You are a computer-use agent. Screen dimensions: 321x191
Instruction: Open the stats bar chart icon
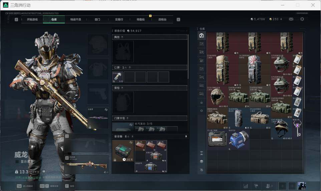coord(246,186)
